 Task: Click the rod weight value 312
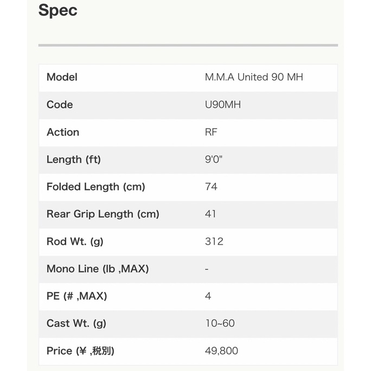tap(214, 241)
